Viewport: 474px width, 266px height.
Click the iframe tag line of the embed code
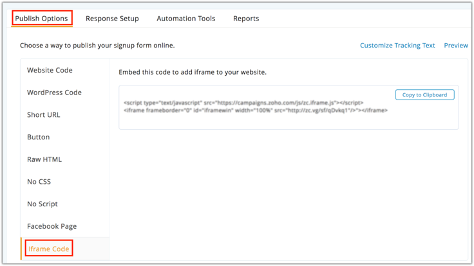[255, 111]
